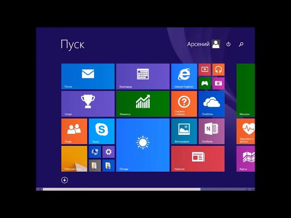The image size is (291, 218).
Task: Open the Карты maps tile
Action: [x=246, y=159]
